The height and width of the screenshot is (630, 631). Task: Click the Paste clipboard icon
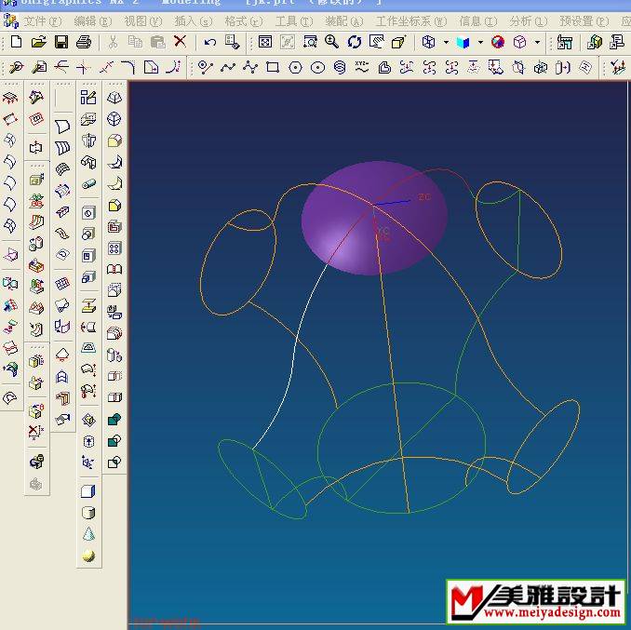158,42
